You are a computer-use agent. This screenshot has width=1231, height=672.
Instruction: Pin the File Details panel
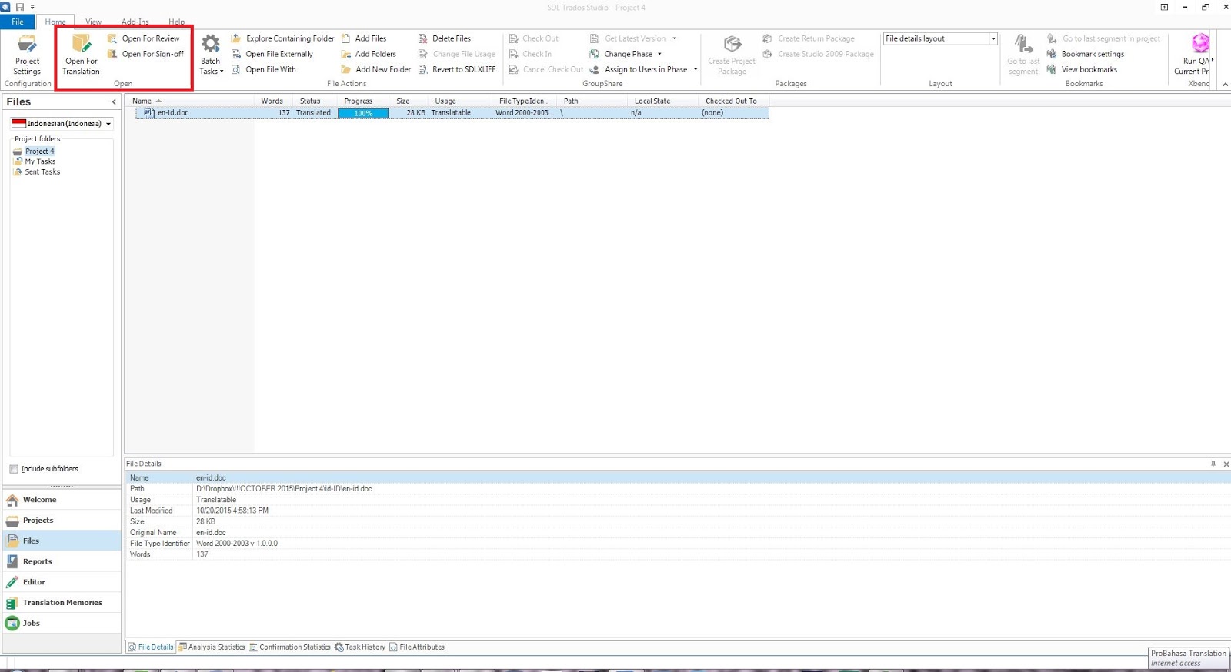(1213, 464)
